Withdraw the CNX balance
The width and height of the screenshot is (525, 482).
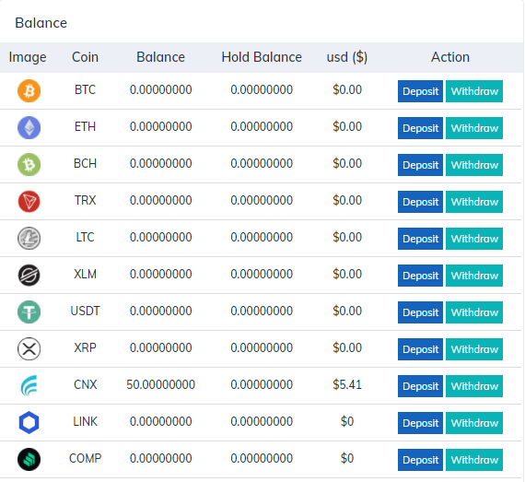coord(474,386)
